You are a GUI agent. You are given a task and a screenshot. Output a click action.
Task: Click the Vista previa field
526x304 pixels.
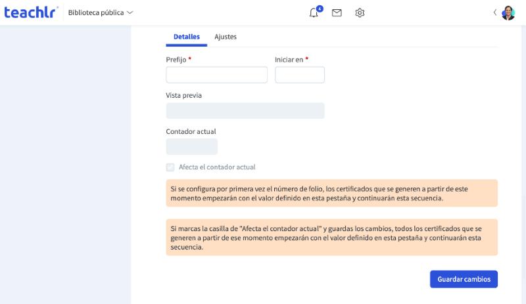(245, 110)
